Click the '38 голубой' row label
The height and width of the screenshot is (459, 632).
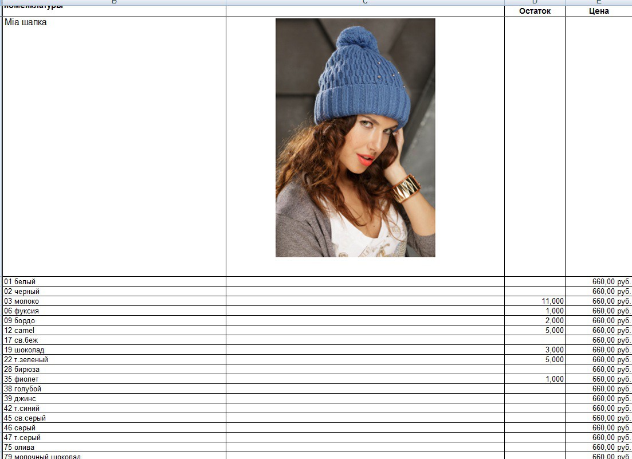[x=22, y=389]
